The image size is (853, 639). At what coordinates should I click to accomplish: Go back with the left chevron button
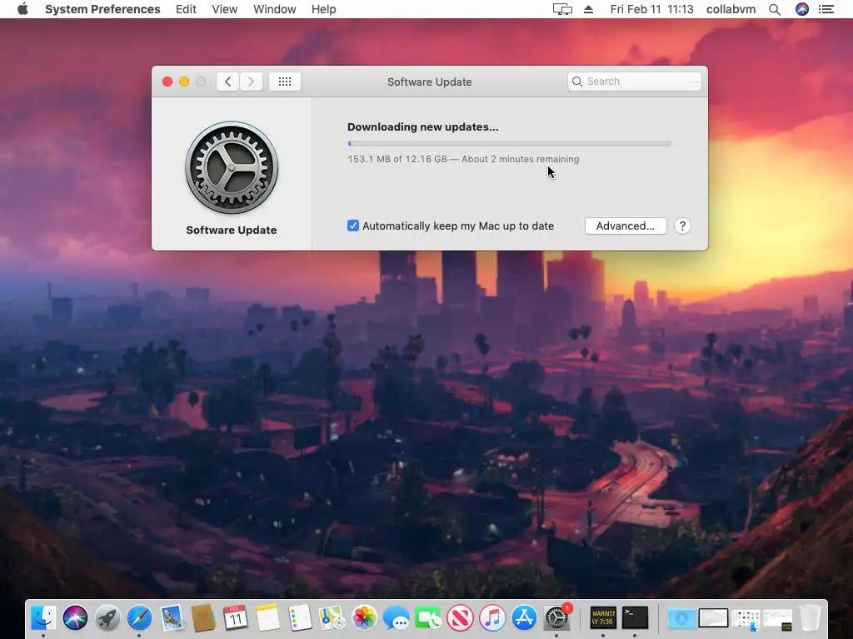(x=228, y=82)
